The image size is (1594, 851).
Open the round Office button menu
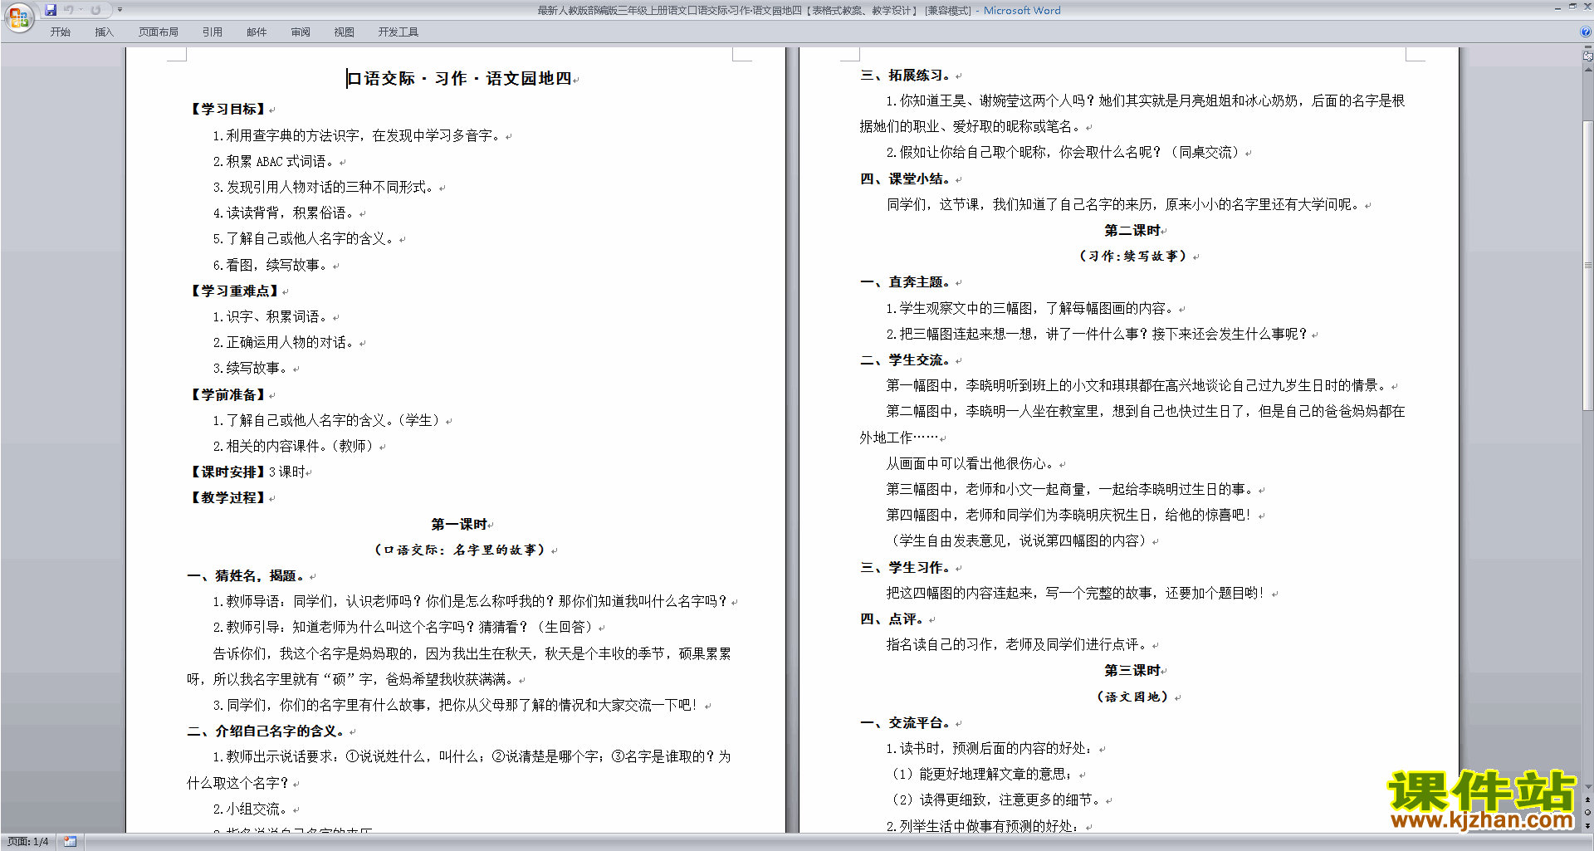click(18, 17)
